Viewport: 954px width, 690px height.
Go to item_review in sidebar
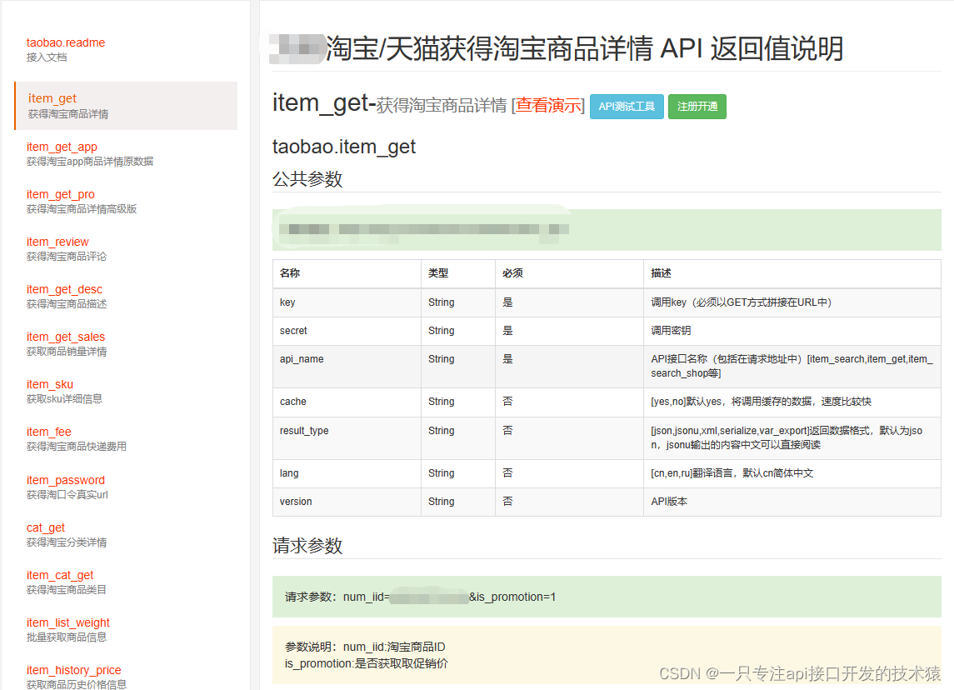pos(57,242)
